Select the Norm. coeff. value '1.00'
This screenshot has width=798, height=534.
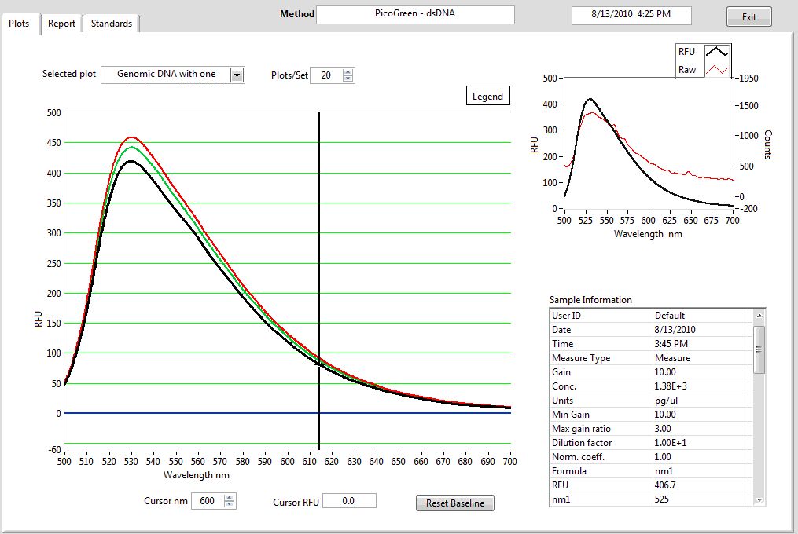[x=663, y=457]
